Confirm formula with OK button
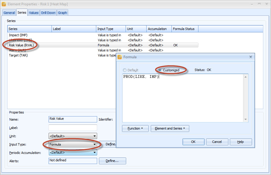This screenshot has width=271, height=175. pos(193,142)
